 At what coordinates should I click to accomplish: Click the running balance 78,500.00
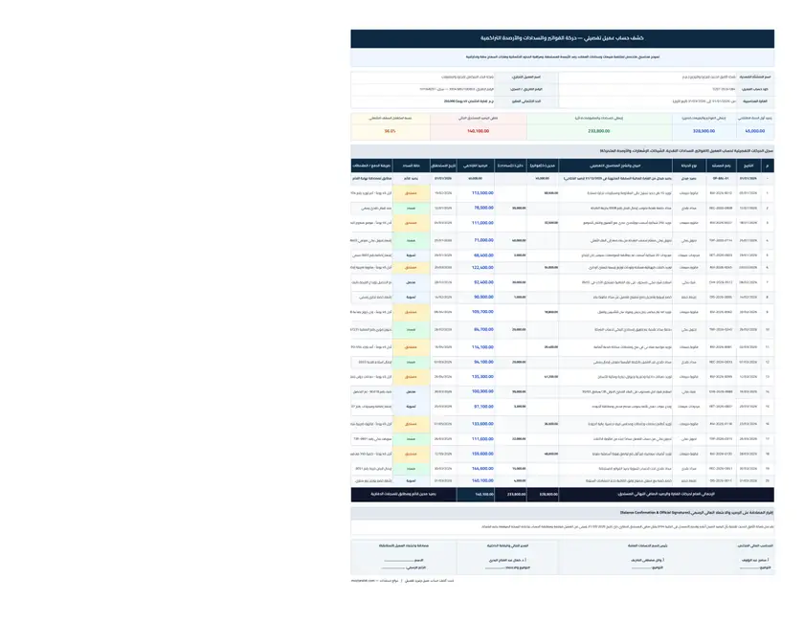483,209
